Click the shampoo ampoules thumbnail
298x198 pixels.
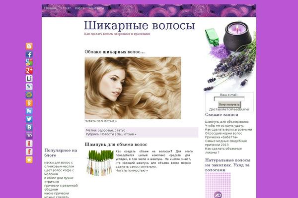tap(100, 163)
